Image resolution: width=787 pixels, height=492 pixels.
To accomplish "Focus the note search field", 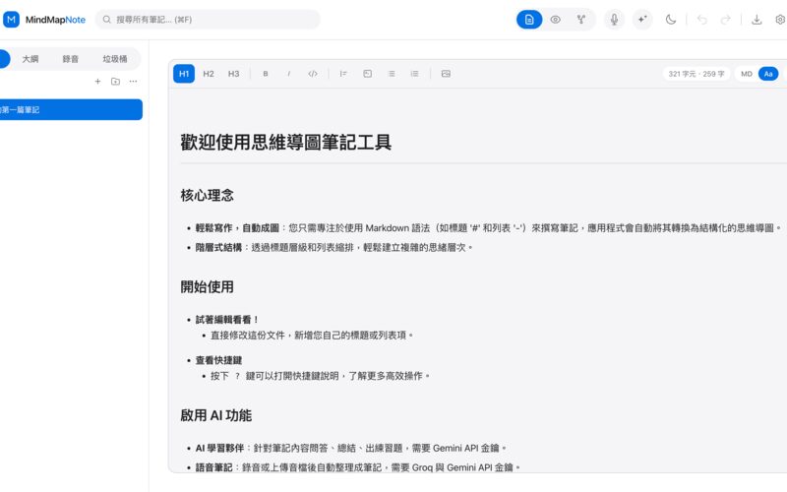I will [208, 20].
